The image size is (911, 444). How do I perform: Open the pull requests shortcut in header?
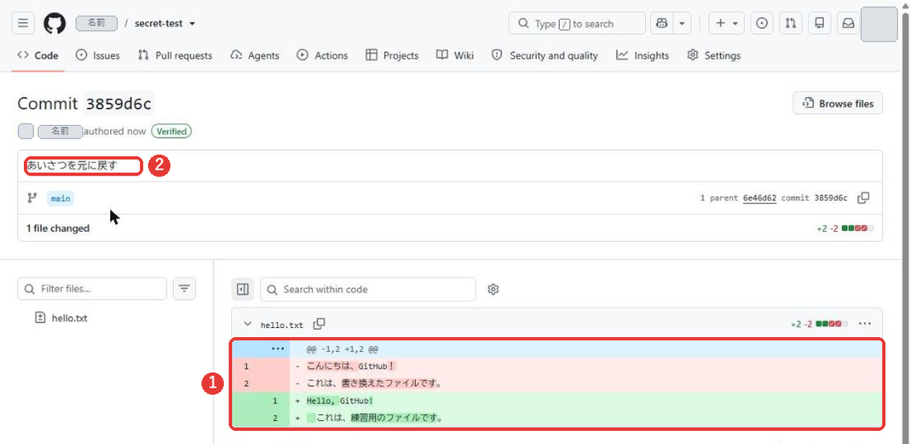(790, 23)
